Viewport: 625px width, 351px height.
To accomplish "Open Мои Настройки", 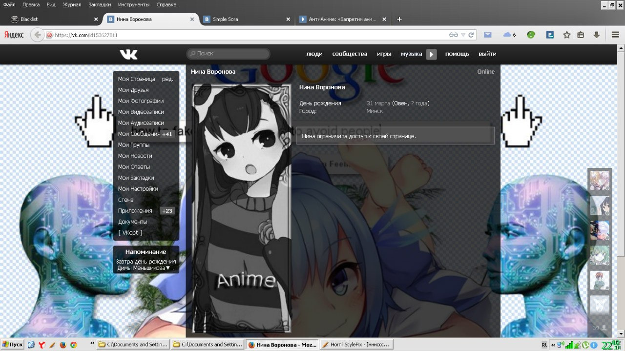I will tap(138, 189).
